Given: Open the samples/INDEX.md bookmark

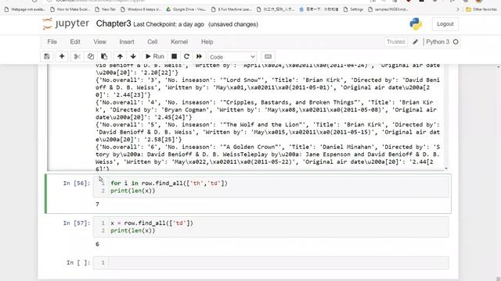Looking at the screenshot, I should [x=388, y=9].
